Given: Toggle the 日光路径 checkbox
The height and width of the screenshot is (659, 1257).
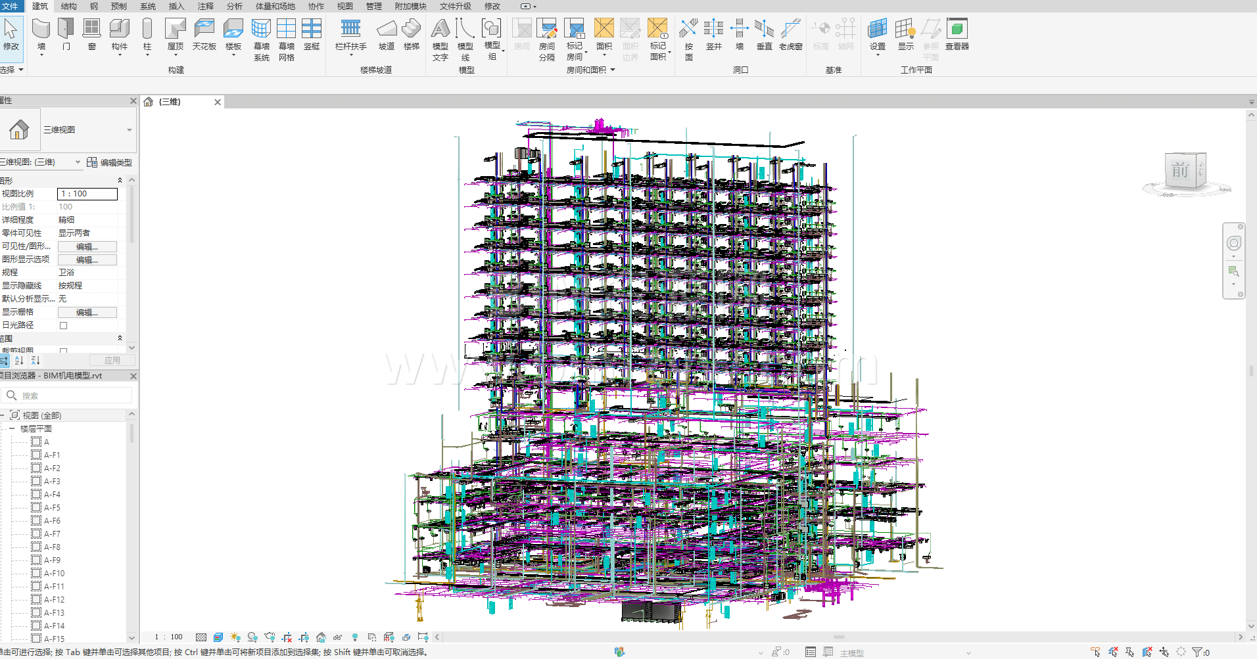Looking at the screenshot, I should [64, 325].
